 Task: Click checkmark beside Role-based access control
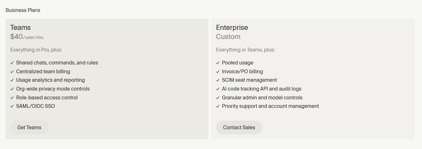[x=12, y=98]
